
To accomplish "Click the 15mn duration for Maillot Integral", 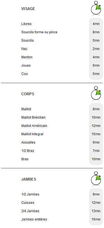I will (96, 134).
